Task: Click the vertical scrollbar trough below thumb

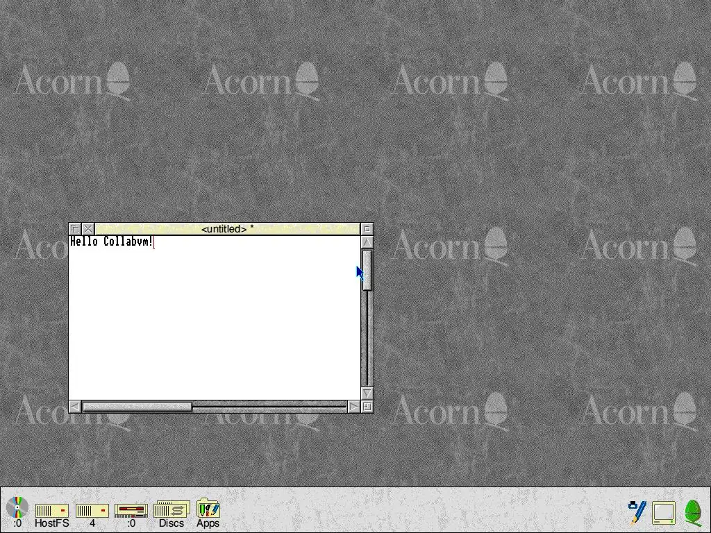Action: [x=367, y=338]
